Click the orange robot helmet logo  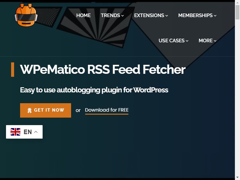(26, 15)
